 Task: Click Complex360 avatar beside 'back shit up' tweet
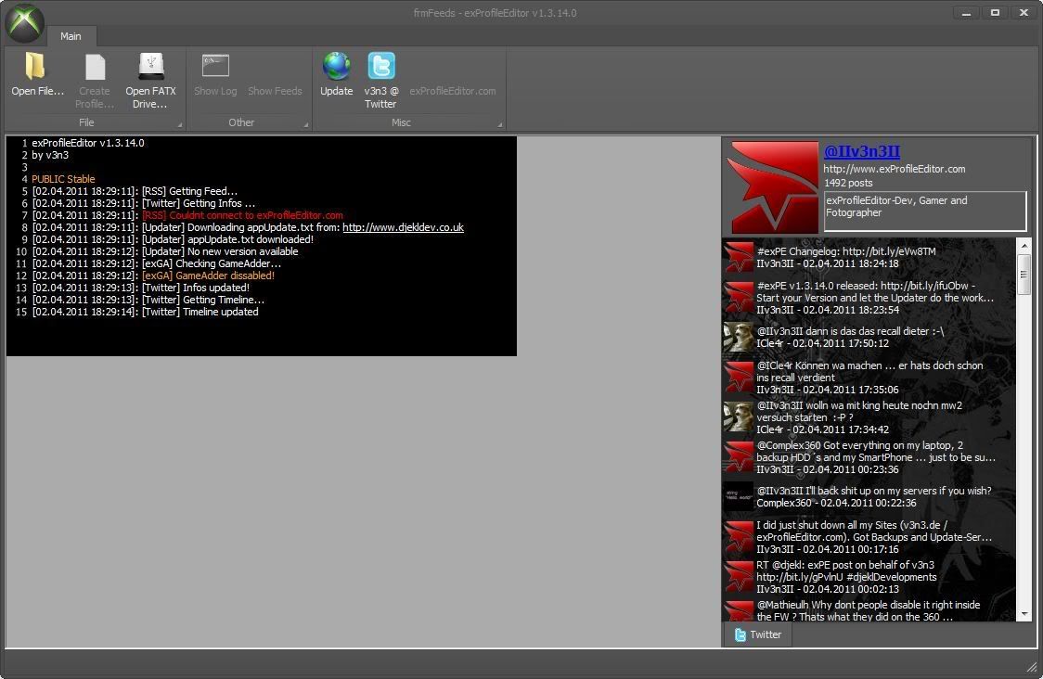[739, 497]
